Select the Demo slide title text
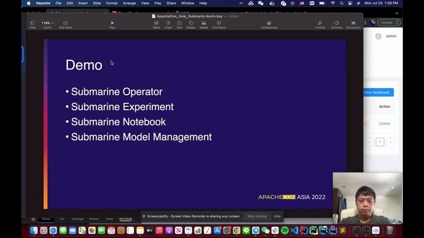 [x=84, y=65]
